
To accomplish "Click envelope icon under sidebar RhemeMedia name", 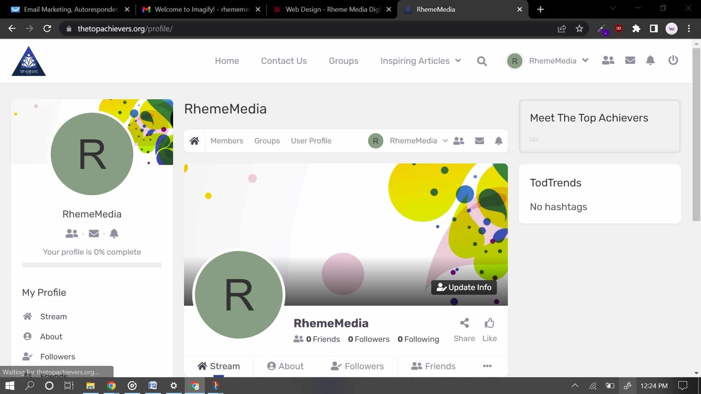I will click(x=94, y=233).
